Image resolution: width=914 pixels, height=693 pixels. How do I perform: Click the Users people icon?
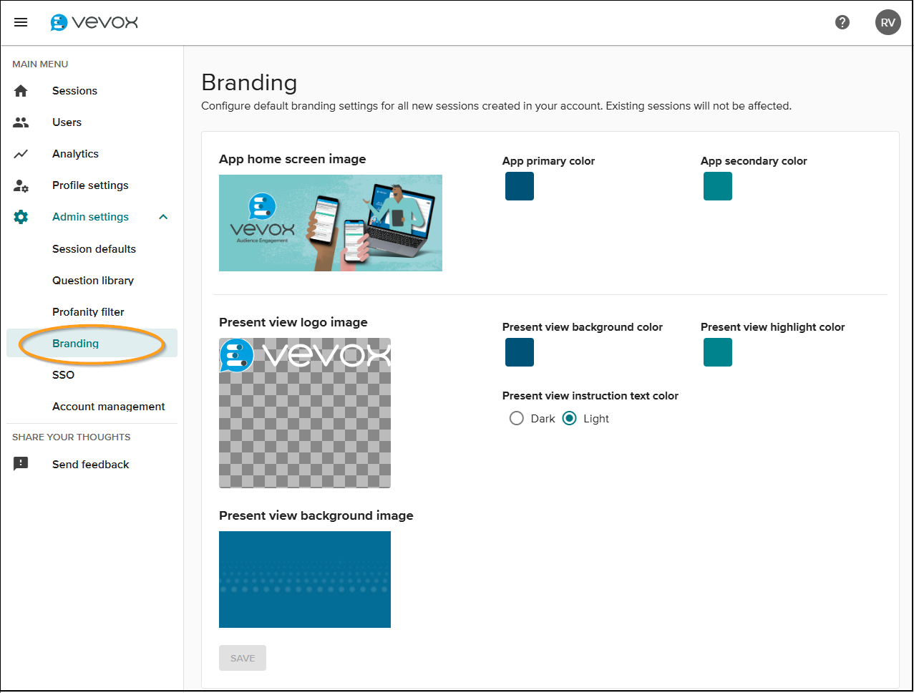tap(21, 122)
